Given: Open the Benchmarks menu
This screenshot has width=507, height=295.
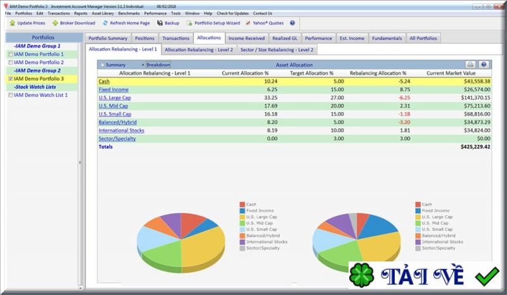Looking at the screenshot, I should coord(129,13).
